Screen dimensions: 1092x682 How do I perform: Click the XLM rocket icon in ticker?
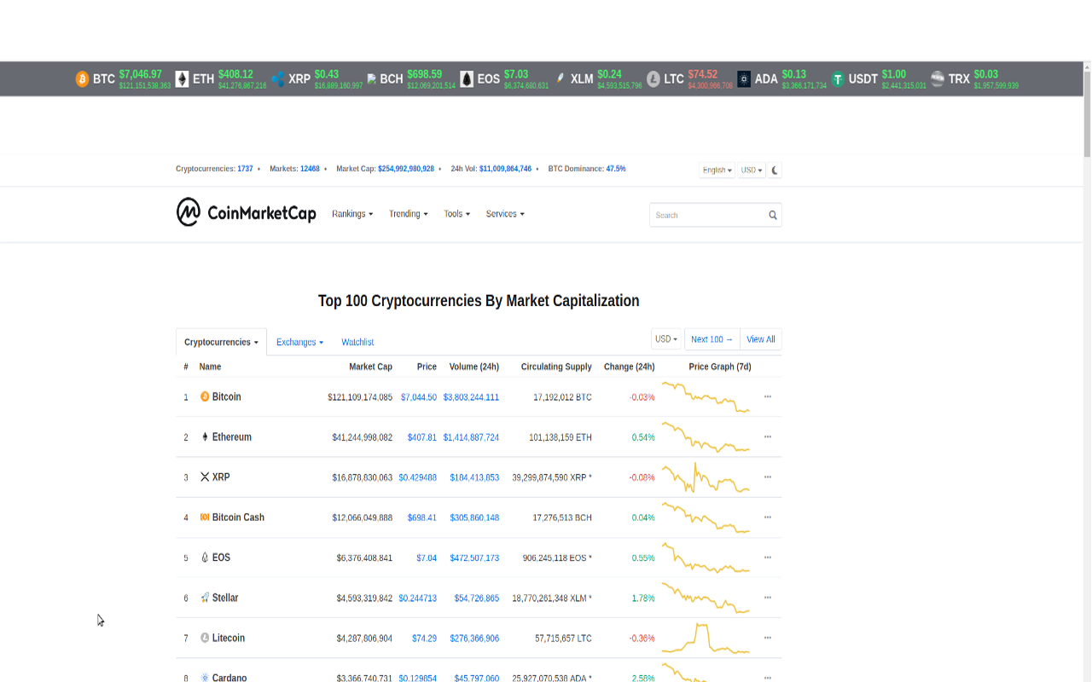560,79
